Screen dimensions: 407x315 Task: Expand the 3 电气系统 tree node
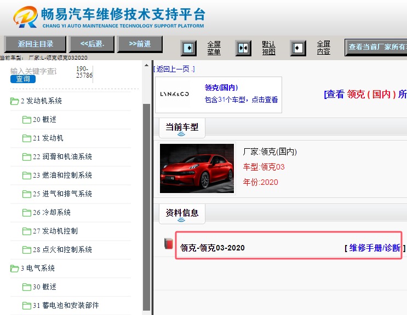(38, 269)
